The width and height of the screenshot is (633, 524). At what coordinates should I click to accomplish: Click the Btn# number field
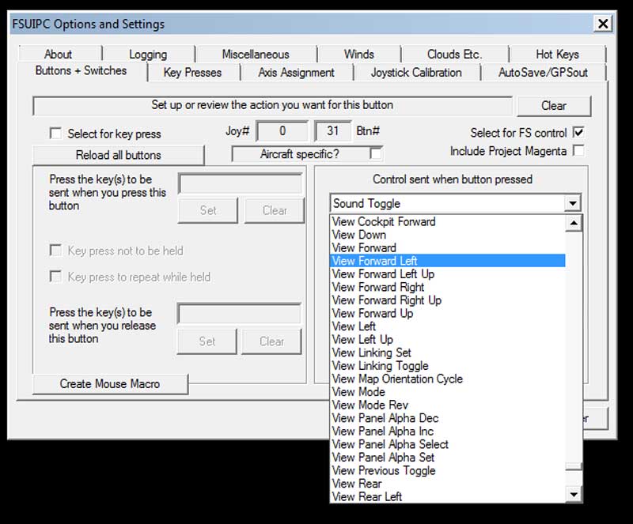tap(332, 130)
